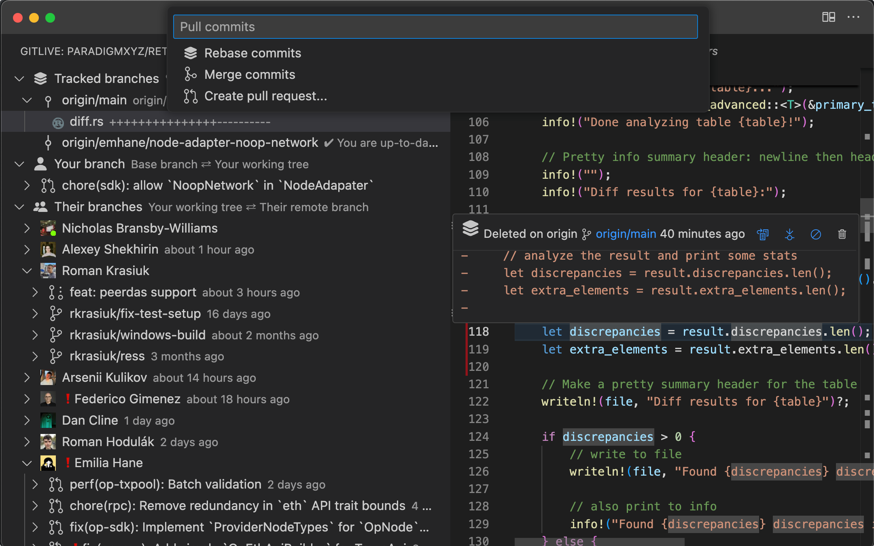Focus the Pull commits input field

[x=435, y=27]
